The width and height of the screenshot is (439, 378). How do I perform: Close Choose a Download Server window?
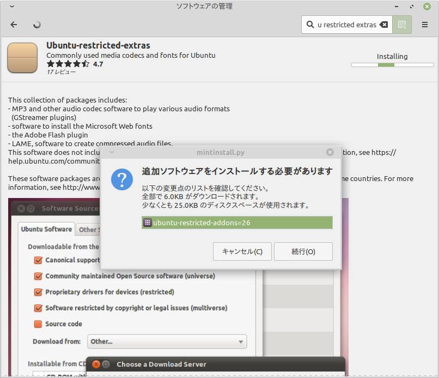[96, 364]
